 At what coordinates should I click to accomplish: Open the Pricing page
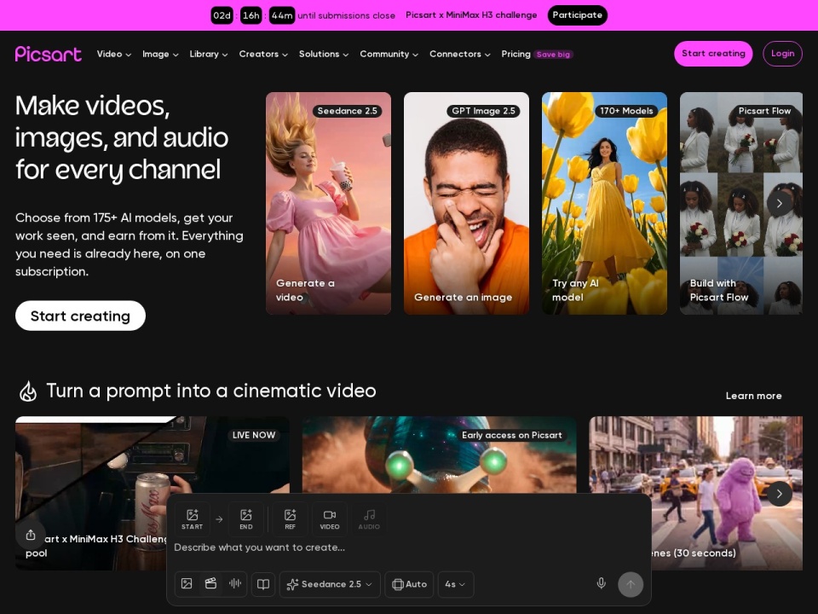click(x=516, y=54)
